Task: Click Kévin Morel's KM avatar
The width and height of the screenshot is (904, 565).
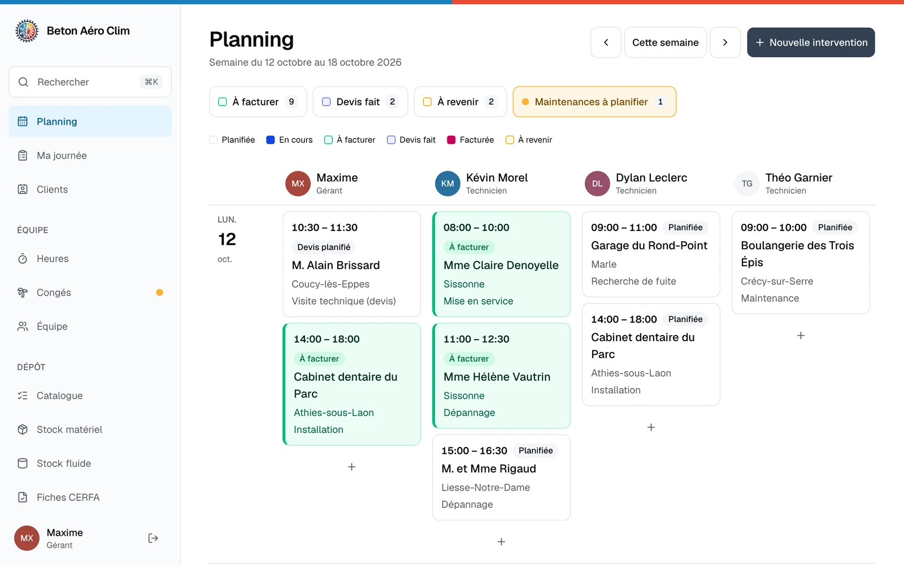Action: coord(447,184)
